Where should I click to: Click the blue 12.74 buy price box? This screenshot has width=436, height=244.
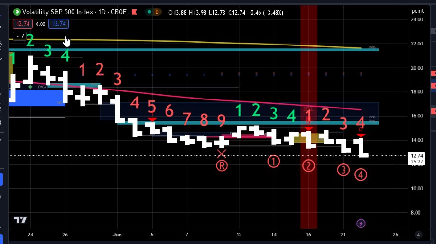pyautogui.click(x=59, y=24)
